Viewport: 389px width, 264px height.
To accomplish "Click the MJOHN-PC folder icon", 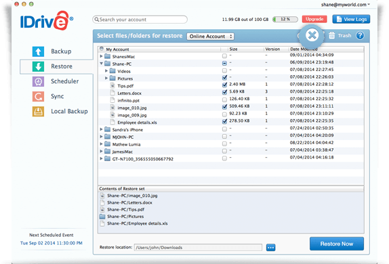I will tap(108, 137).
